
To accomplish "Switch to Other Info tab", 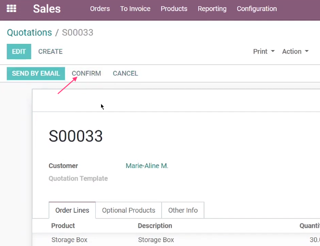I will pos(183,210).
